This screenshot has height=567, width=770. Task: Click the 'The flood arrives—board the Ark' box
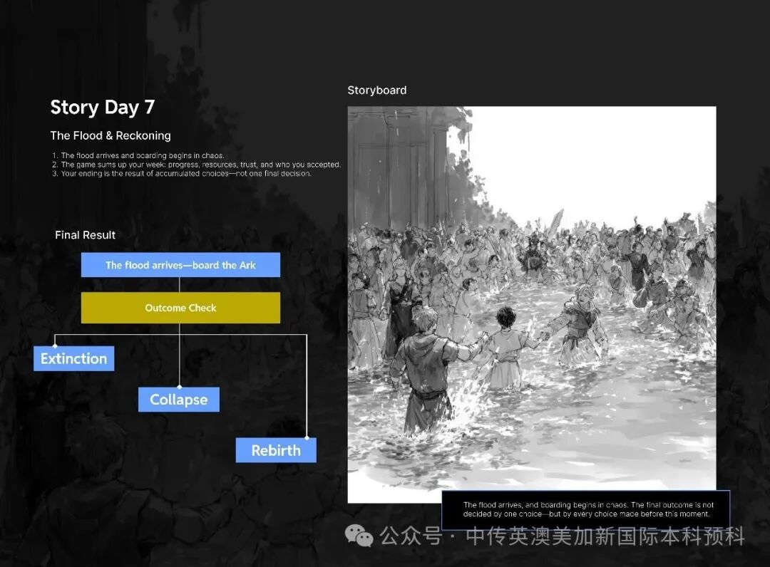pos(180,265)
